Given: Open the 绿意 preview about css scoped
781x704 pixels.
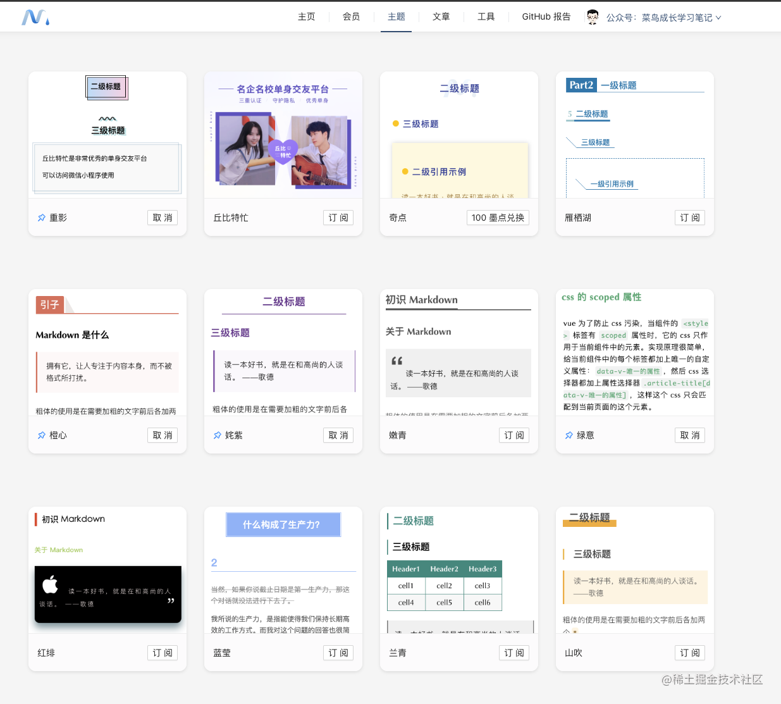Looking at the screenshot, I should pos(635,352).
